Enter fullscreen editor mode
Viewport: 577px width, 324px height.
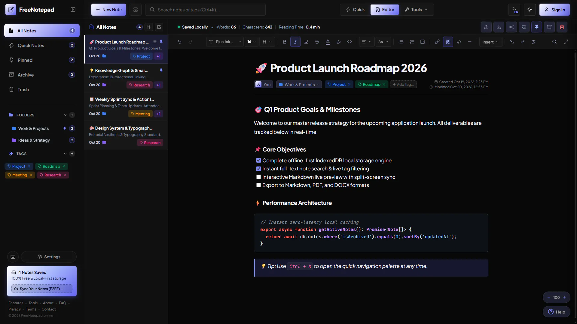[566, 42]
